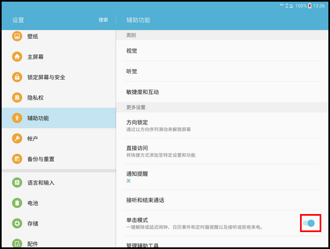Open 接听和结束通话 (answering and ending calls)
Screen dimensions: 330x249
coord(223,200)
